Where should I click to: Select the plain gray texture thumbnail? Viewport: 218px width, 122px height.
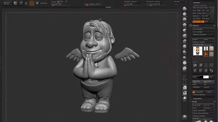point(211,54)
